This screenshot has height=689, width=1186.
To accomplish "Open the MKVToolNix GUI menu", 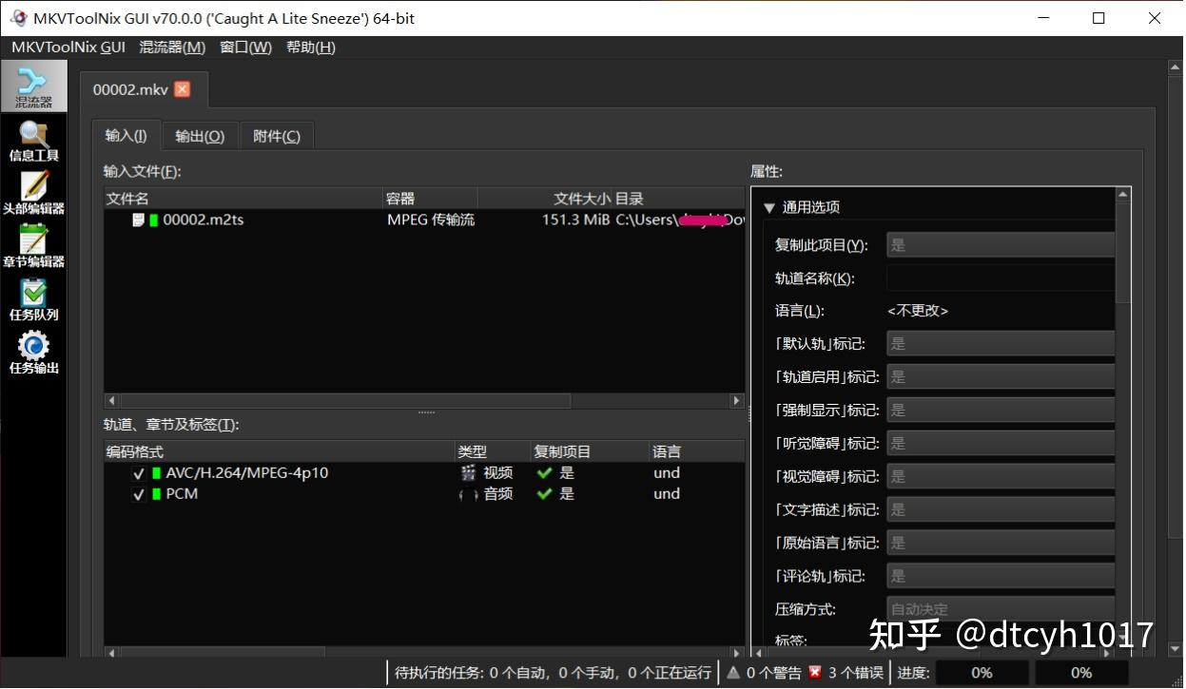I will click(68, 48).
